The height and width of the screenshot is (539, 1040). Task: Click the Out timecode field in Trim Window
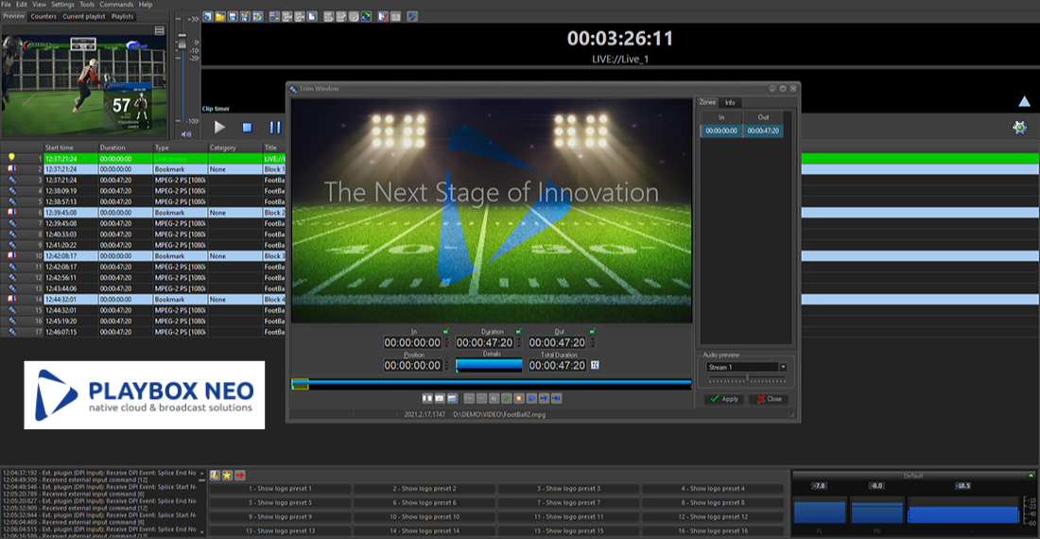[557, 342]
